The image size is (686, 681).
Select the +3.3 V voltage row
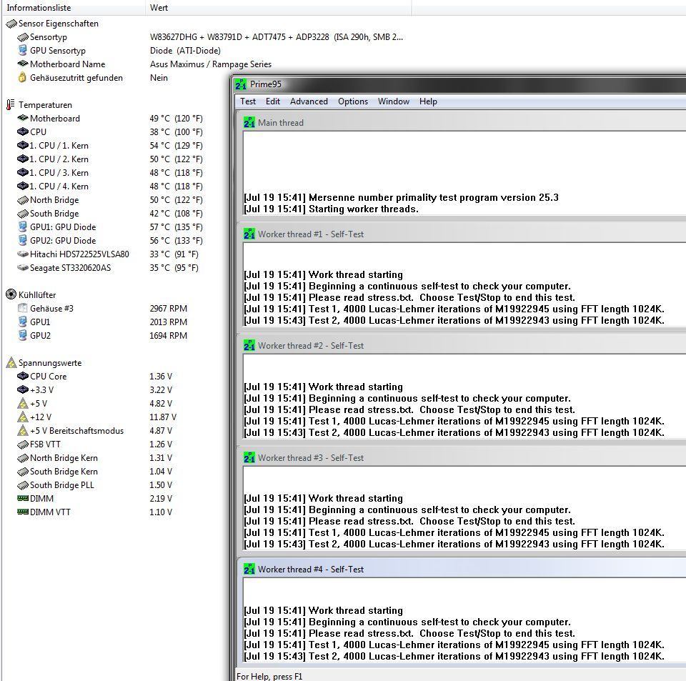95,389
